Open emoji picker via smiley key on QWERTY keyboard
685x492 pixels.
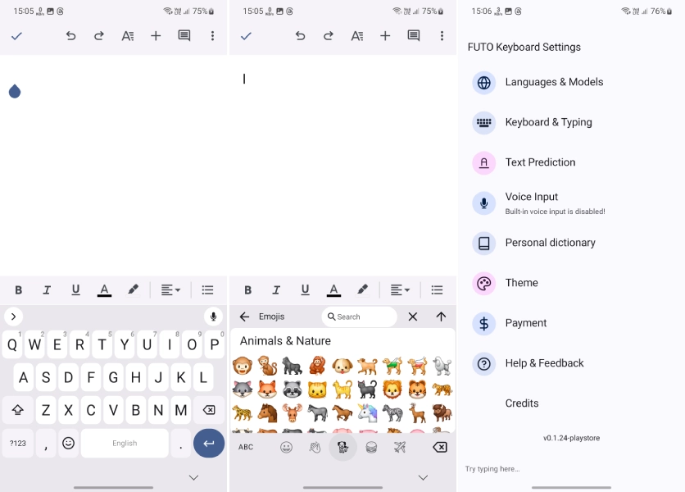(x=68, y=443)
